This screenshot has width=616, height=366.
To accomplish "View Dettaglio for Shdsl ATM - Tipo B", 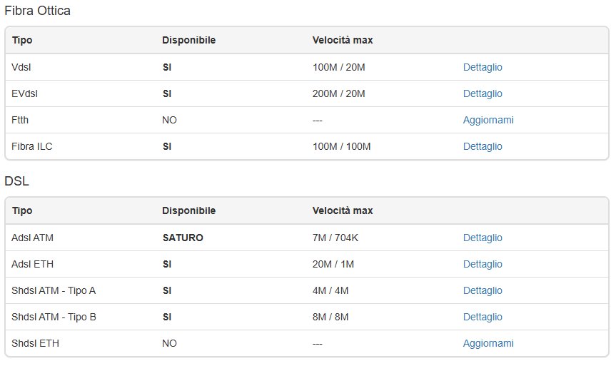I will 483,317.
